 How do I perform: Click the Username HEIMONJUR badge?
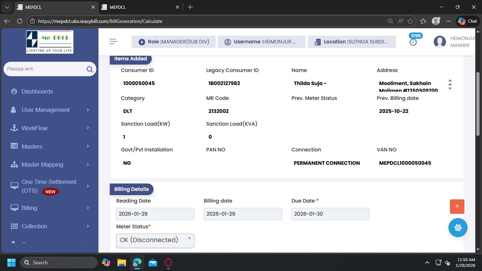point(261,42)
